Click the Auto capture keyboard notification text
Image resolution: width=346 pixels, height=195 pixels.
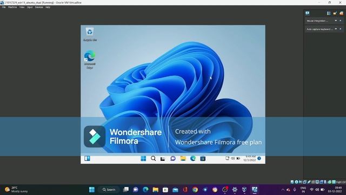(x=320, y=29)
